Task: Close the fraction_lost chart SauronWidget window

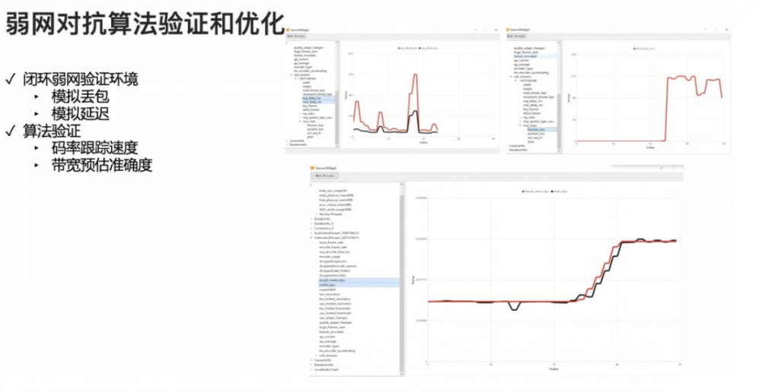Action: (727, 30)
